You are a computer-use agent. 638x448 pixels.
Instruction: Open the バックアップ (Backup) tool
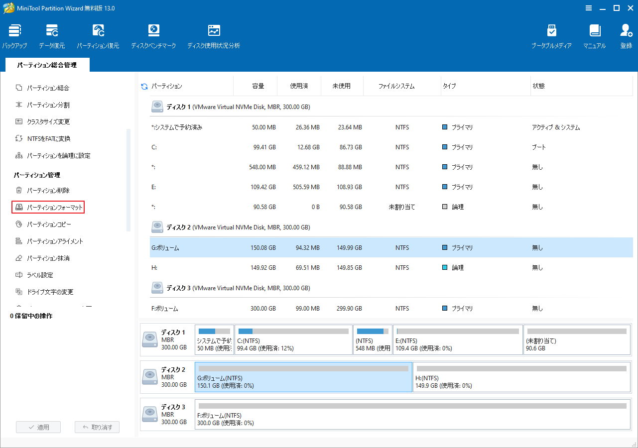pos(14,35)
